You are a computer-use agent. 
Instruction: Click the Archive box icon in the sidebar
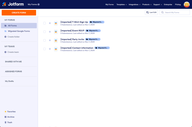coord(5,117)
